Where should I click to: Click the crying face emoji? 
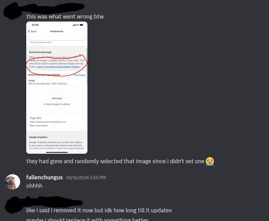(209, 161)
